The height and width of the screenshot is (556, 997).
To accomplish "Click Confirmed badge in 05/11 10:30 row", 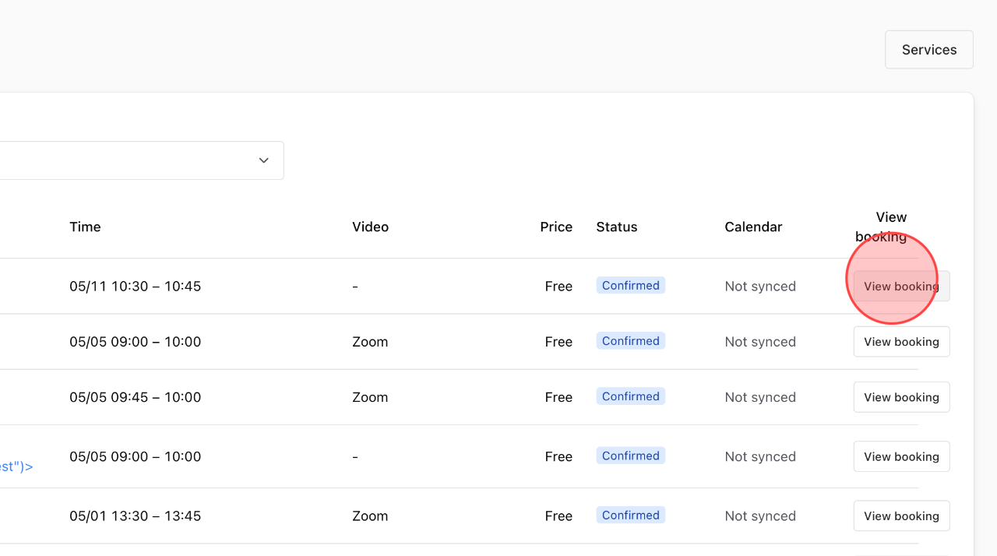I will (x=631, y=286).
